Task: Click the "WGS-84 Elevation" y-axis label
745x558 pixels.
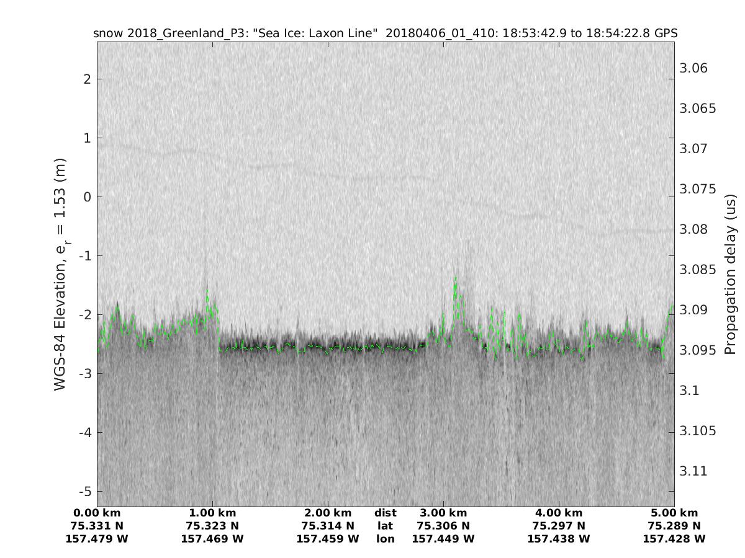Action: pyautogui.click(x=60, y=274)
